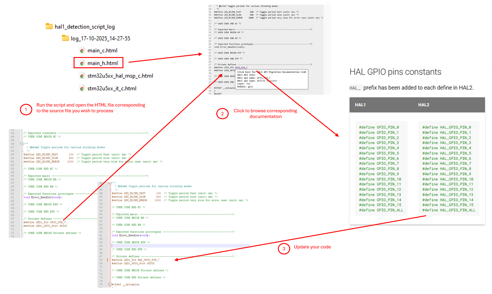The width and height of the screenshot is (492, 294).
Task: Click the red circled number 3 marker
Action: pyautogui.click(x=284, y=249)
